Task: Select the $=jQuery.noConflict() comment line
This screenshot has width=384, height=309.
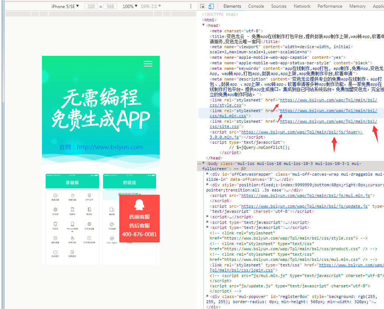Action: (x=259, y=147)
